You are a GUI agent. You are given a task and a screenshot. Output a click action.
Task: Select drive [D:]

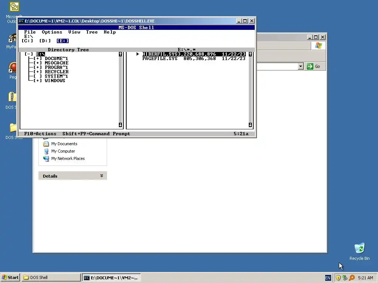pos(45,41)
